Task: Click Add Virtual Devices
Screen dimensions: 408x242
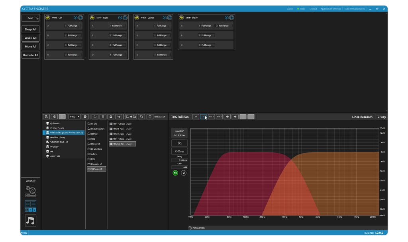Action: [355, 9]
